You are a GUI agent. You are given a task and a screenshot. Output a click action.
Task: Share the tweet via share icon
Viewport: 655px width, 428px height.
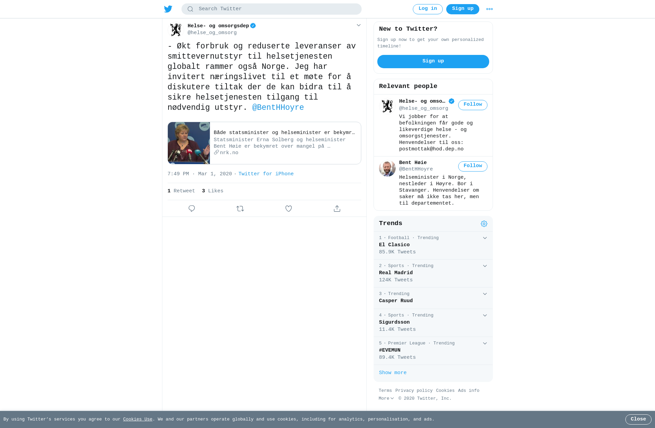[337, 208]
